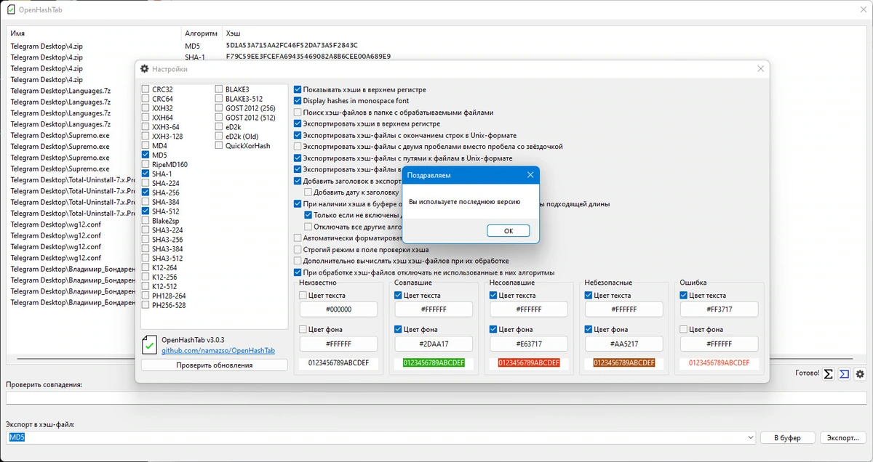The image size is (873, 462).
Task: Enable the XXH3-128 checkbox
Action: [145, 137]
